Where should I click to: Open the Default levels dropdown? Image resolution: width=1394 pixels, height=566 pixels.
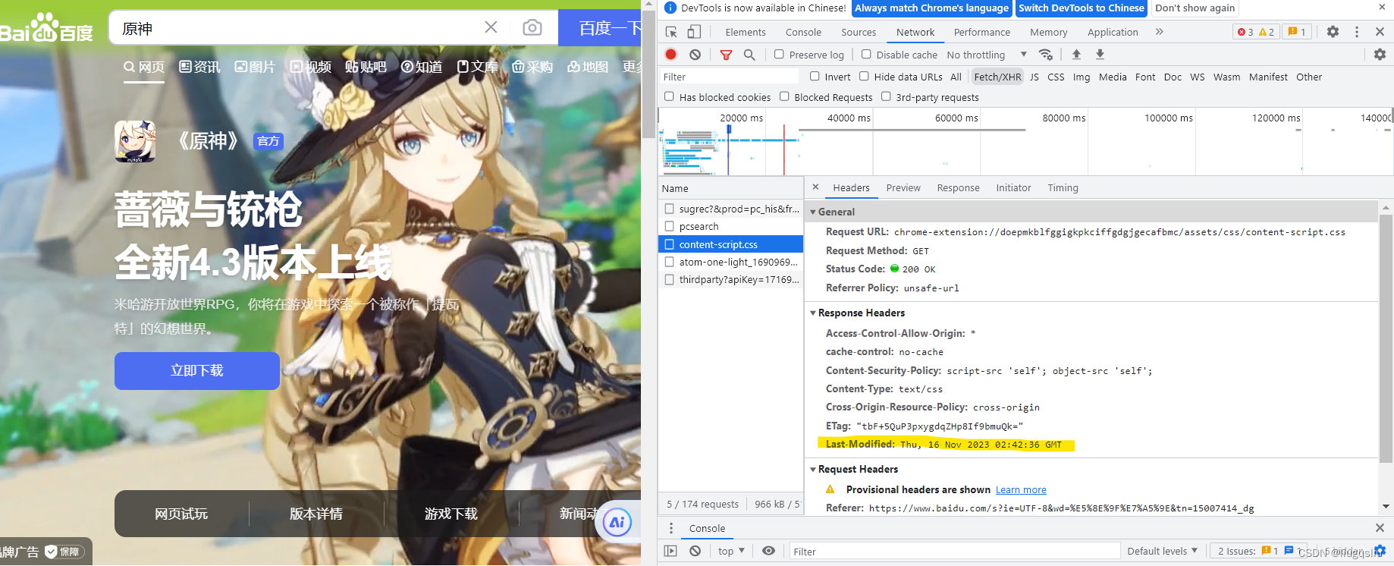pos(1162,551)
